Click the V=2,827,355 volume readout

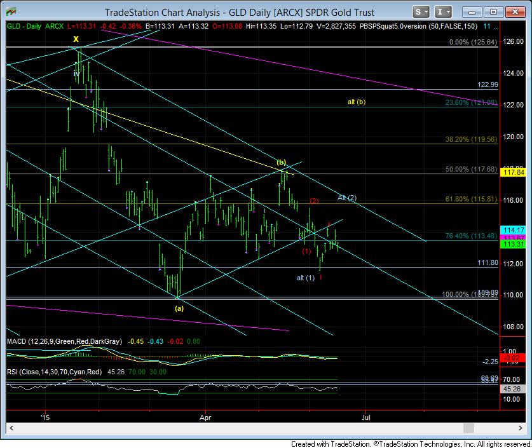336,26
